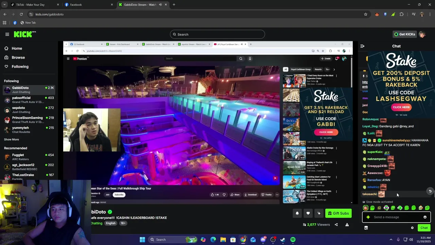Click the Get KICKs button

click(404, 34)
